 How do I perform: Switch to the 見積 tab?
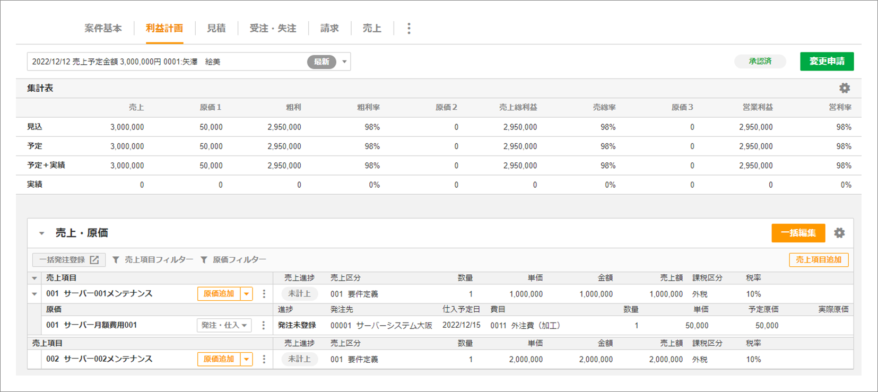(216, 29)
